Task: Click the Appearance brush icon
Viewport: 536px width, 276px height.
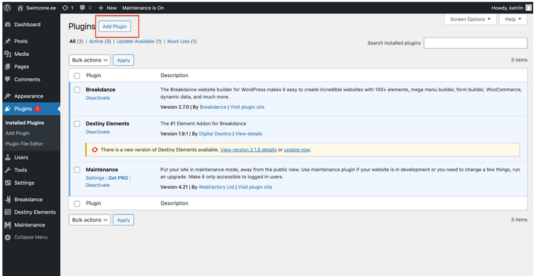Action: coord(8,96)
